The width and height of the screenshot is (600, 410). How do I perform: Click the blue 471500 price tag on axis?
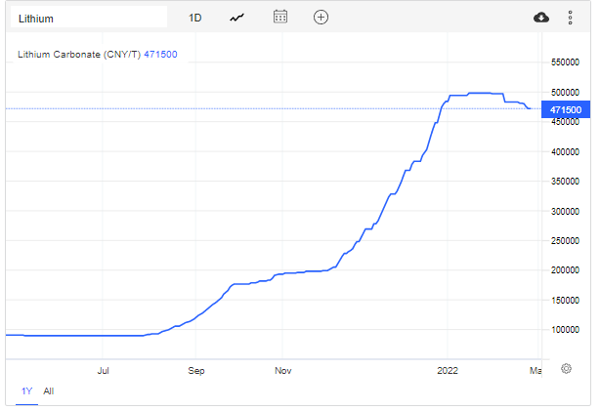(566, 109)
